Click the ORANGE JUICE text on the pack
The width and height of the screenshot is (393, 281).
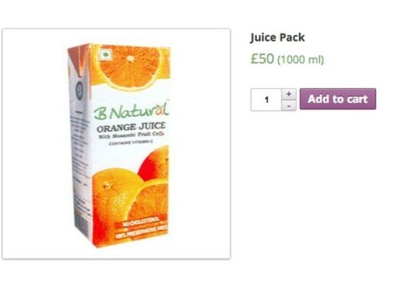pyautogui.click(x=131, y=127)
